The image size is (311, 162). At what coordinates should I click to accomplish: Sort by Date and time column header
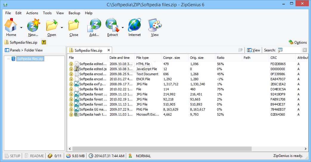121,58
